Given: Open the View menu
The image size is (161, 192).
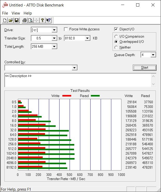Looking at the screenshot, I should coord(16,13).
